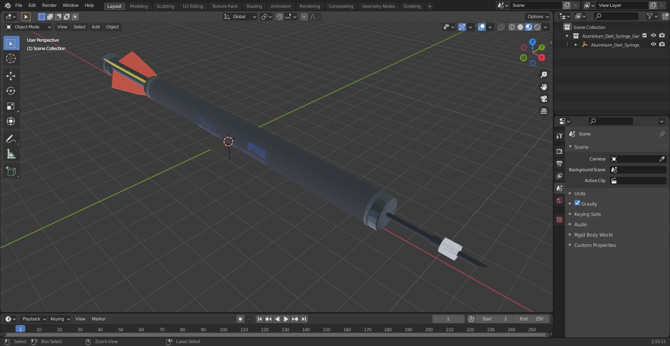Click the eyedropper next to Camera field
Image resolution: width=670 pixels, height=346 pixels.
pos(662,159)
